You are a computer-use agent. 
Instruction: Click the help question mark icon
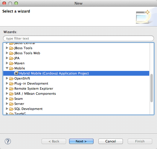click(x=8, y=141)
